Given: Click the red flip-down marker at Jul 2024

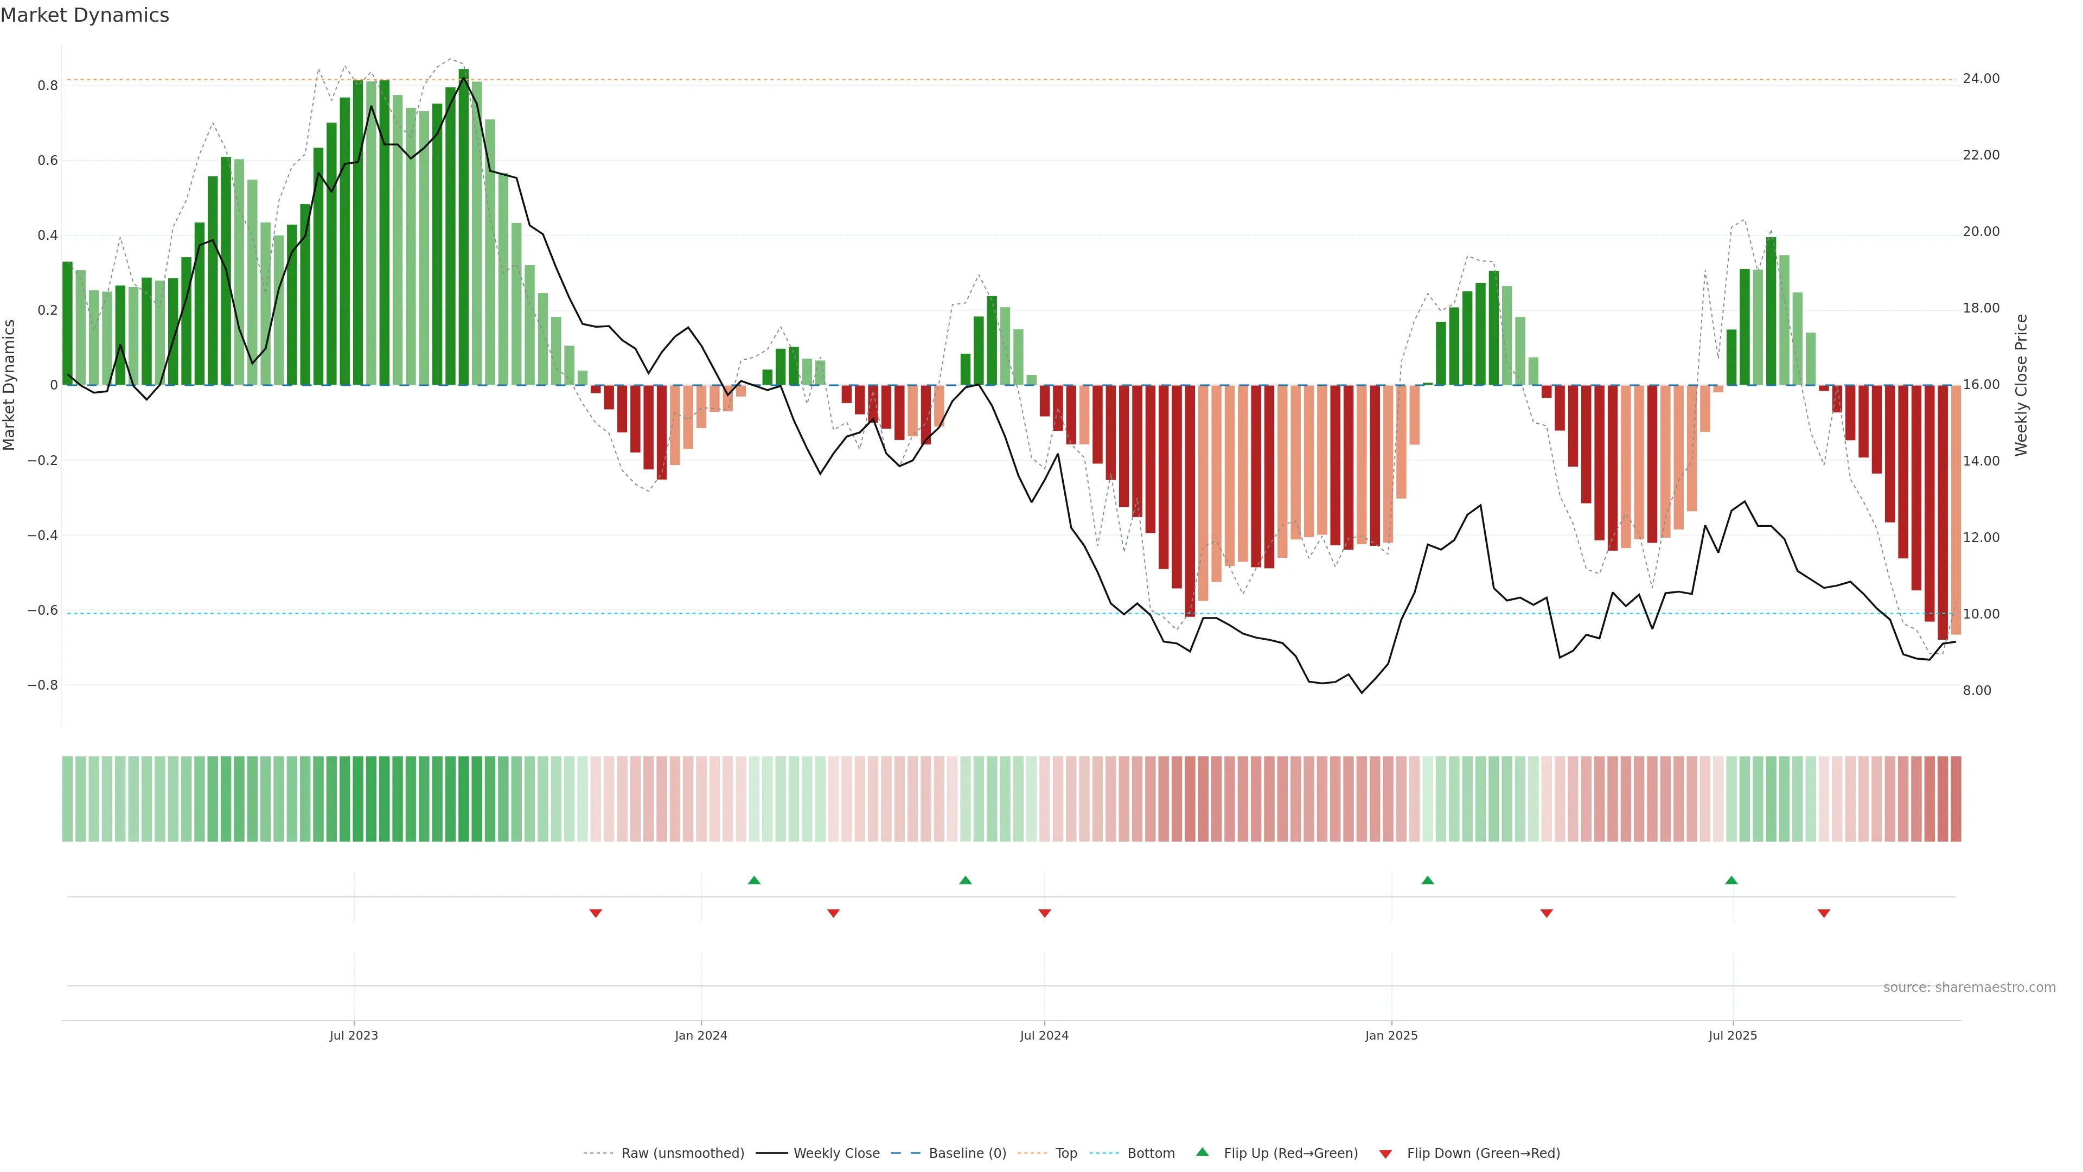Looking at the screenshot, I should click(x=1044, y=913).
